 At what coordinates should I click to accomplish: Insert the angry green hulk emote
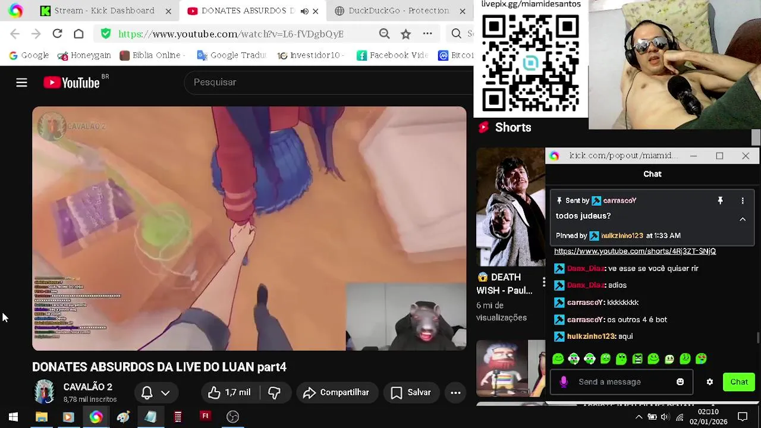[x=637, y=359]
